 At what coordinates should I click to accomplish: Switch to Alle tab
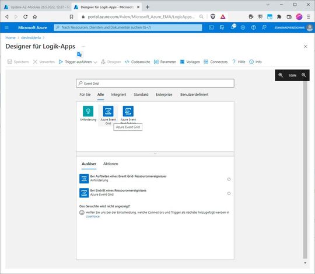[101, 94]
